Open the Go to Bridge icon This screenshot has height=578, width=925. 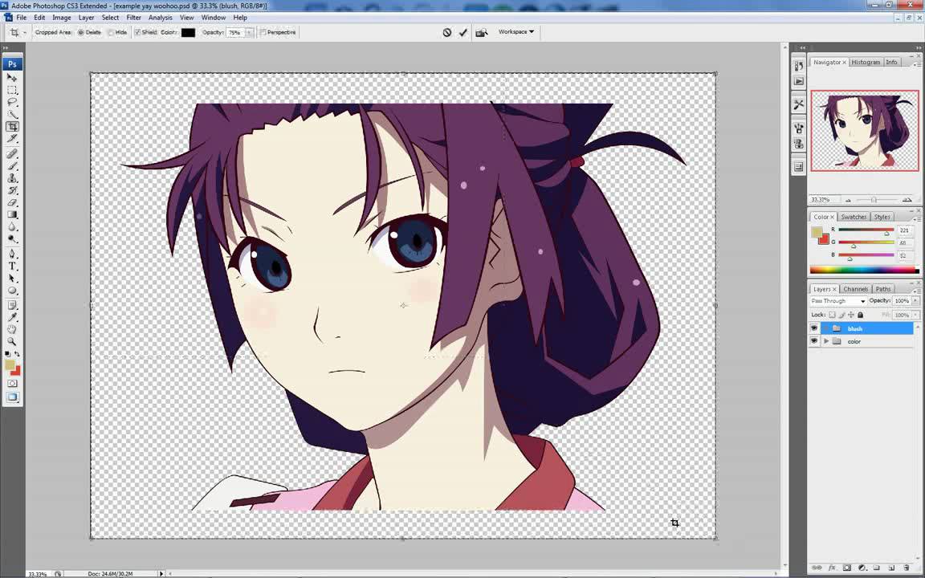tap(482, 32)
